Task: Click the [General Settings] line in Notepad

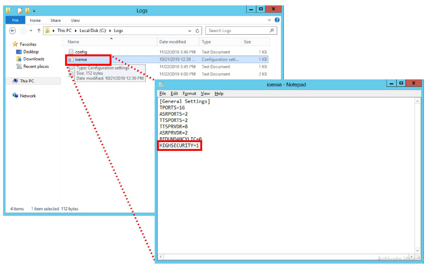Action: [x=185, y=101]
